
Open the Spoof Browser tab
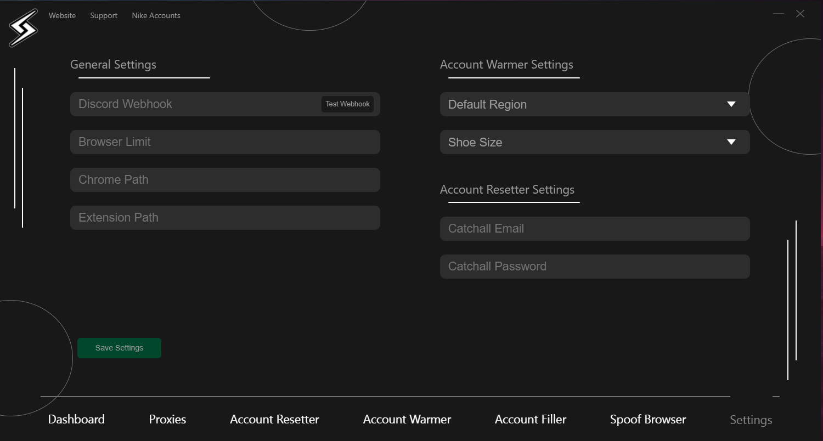point(648,420)
